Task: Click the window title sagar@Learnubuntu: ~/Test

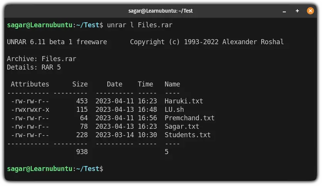Action: 160,11
